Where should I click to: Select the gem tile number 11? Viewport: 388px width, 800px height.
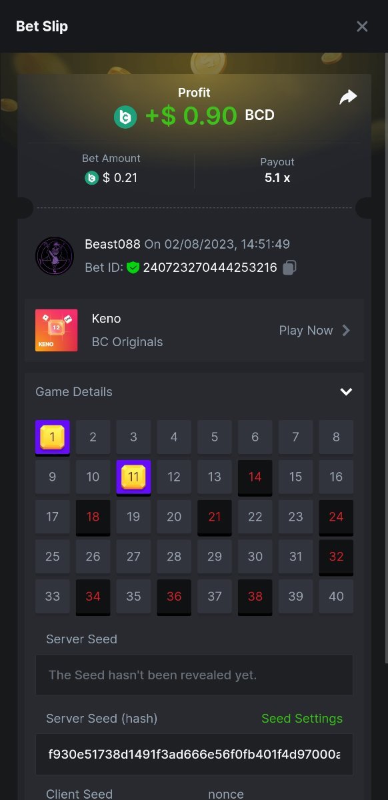(x=133, y=477)
